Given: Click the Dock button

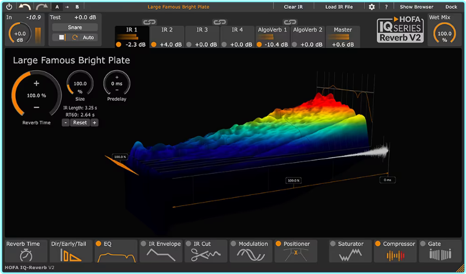Looking at the screenshot, I should pyautogui.click(x=451, y=7).
